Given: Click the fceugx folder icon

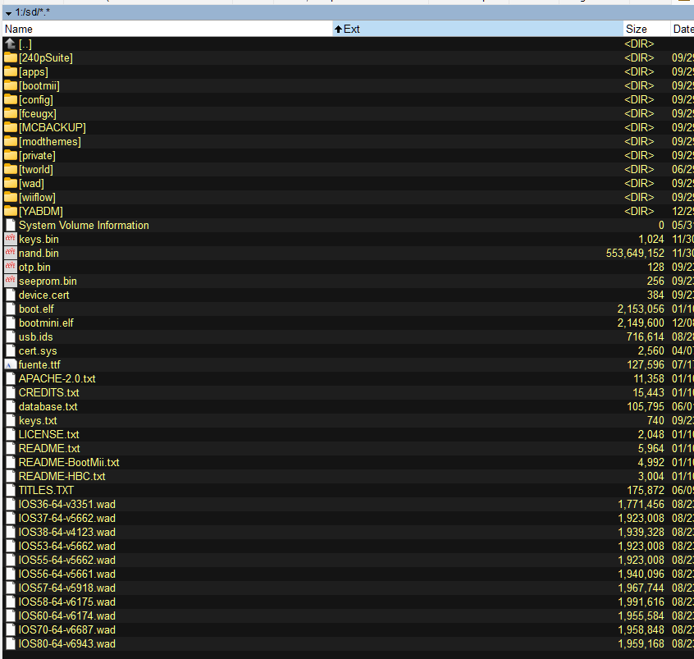Looking at the screenshot, I should (x=11, y=114).
